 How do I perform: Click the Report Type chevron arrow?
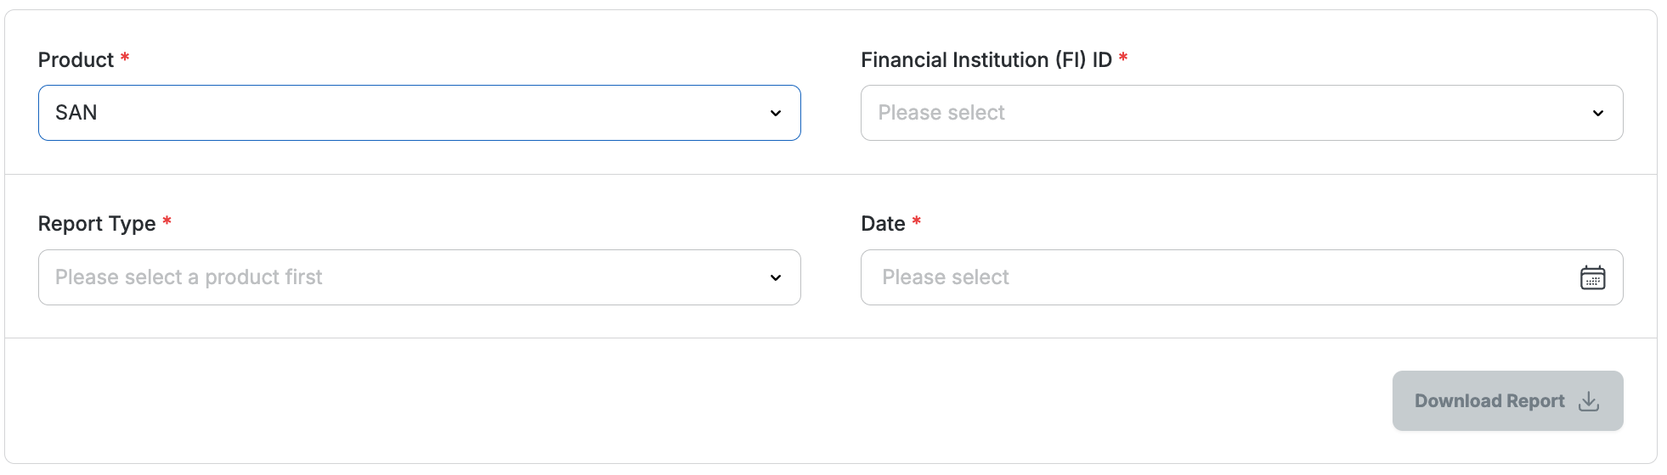[x=775, y=278]
